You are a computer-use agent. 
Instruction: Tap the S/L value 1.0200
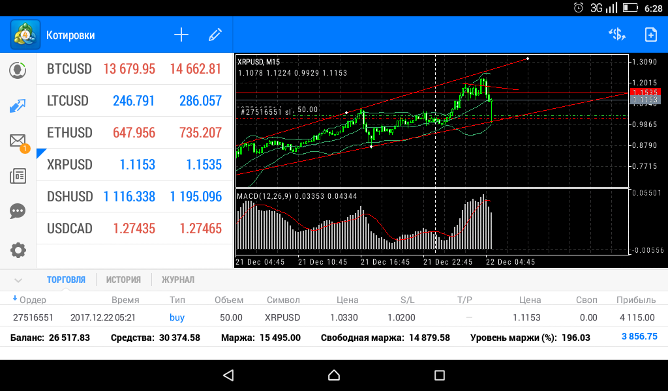401,317
